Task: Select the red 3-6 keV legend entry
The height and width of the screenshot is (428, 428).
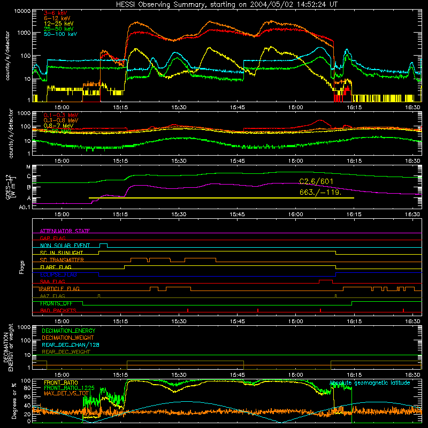Action: (56, 13)
